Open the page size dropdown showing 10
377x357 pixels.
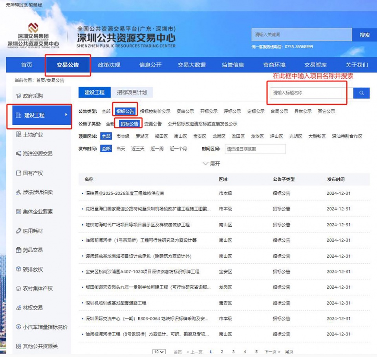click(159, 352)
